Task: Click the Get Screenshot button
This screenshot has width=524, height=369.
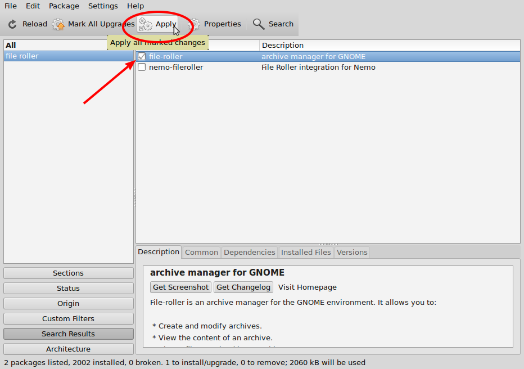Action: (180, 287)
